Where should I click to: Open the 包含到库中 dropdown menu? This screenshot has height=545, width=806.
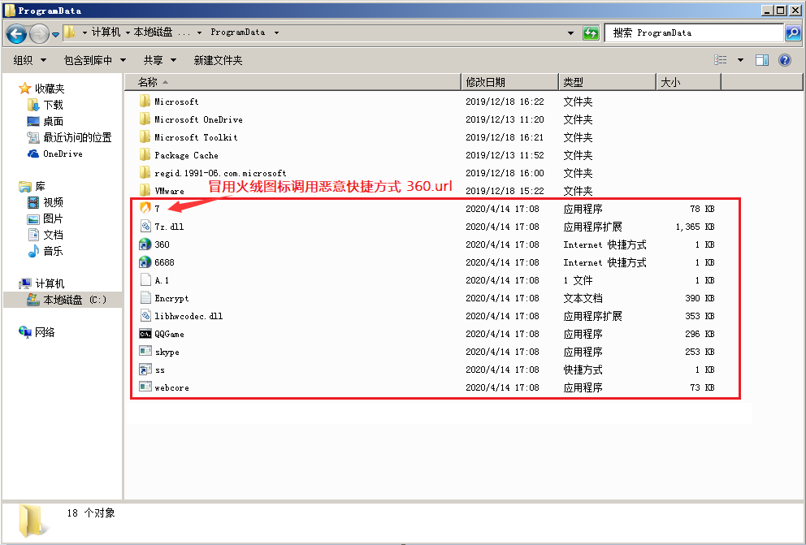95,60
